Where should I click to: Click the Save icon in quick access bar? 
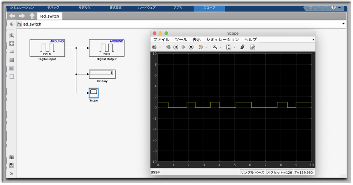(x=311, y=8)
